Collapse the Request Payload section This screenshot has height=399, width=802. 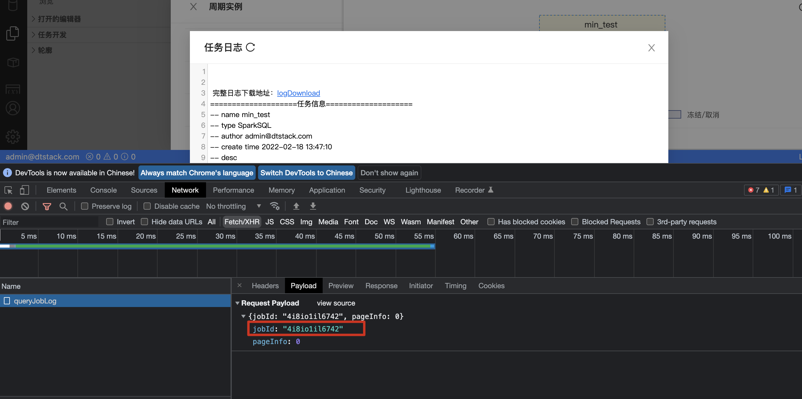pos(238,303)
